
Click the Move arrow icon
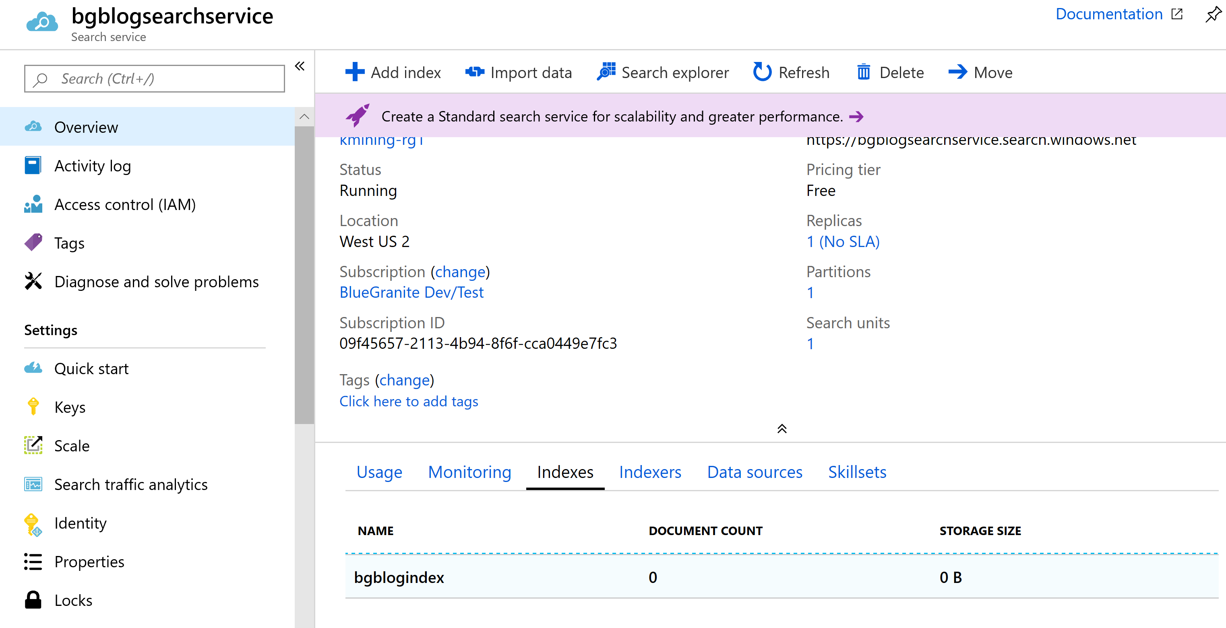pyautogui.click(x=957, y=72)
